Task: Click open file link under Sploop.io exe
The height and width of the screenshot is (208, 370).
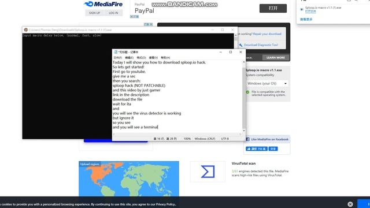Action: coord(310,12)
